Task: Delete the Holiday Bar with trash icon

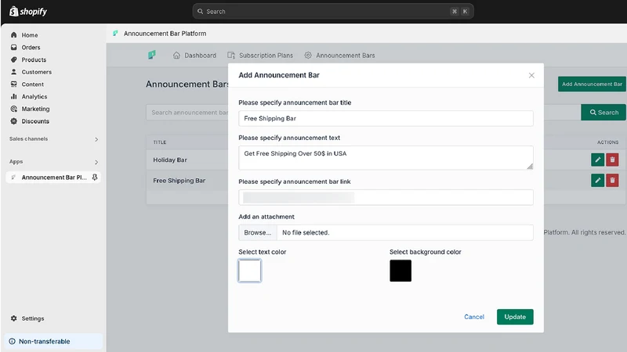Action: point(612,160)
